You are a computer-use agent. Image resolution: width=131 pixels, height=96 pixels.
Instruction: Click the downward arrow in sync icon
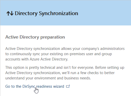coord(12,13)
